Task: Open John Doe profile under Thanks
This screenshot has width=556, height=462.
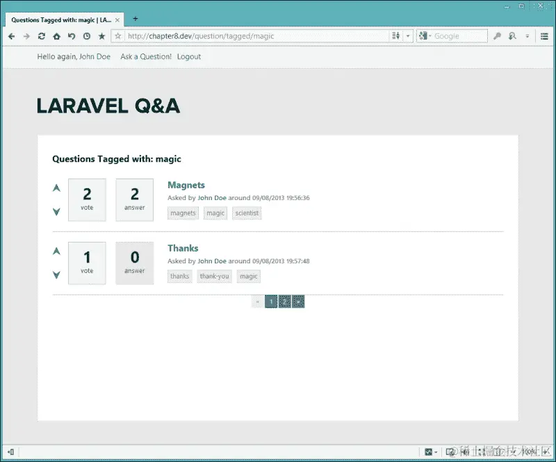Action: coord(212,261)
